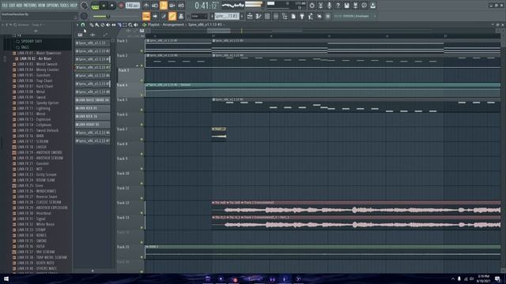Open the Piano roll view icon
The image size is (506, 284).
pos(259,16)
